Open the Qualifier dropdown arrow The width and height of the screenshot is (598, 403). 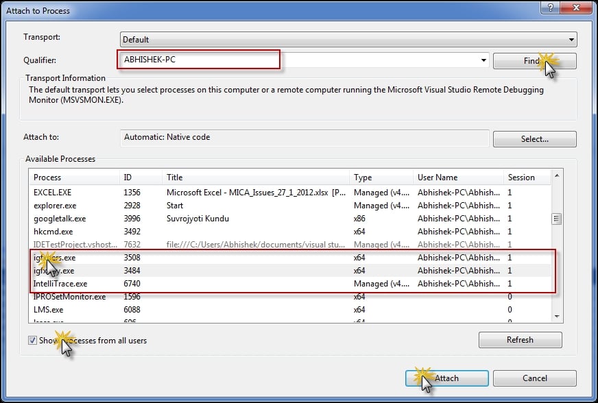pos(483,60)
